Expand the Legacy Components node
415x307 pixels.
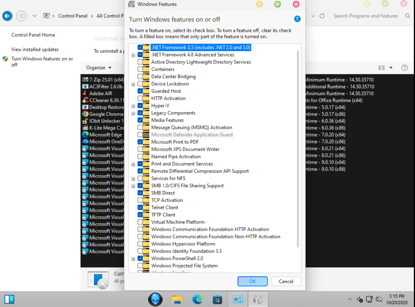click(x=133, y=113)
